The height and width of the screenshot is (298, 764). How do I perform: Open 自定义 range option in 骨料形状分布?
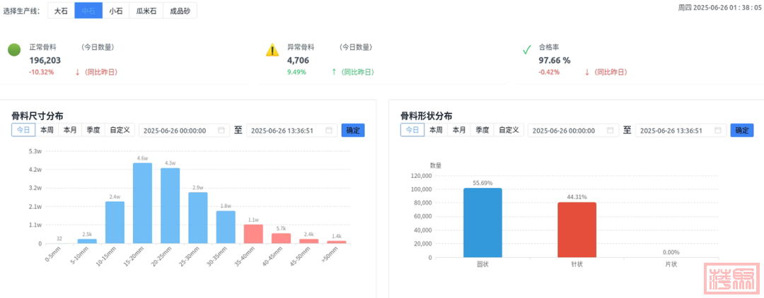tap(507, 130)
